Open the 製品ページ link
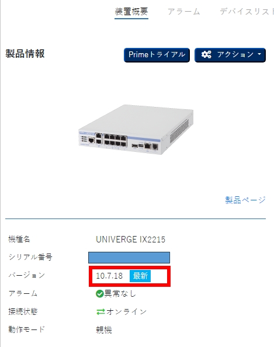The height and width of the screenshot is (347, 274). tap(245, 200)
